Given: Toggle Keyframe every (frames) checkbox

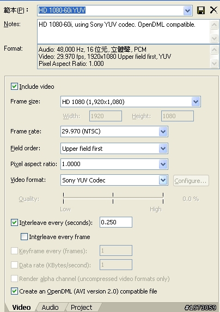Looking at the screenshot, I should click(14, 251).
